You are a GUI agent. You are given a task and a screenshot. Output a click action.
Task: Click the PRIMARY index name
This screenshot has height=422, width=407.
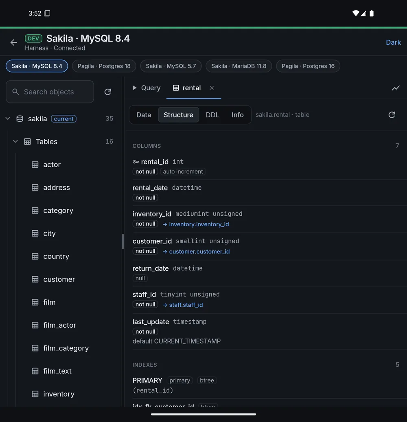147,380
